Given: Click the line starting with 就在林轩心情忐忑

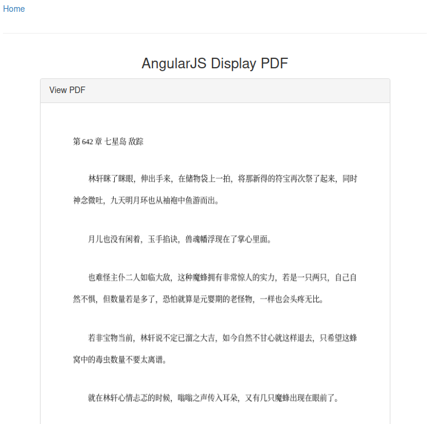Looking at the screenshot, I should pos(213,398).
